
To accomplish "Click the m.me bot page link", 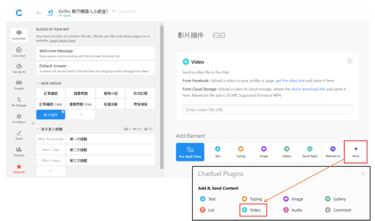I will [128, 11].
